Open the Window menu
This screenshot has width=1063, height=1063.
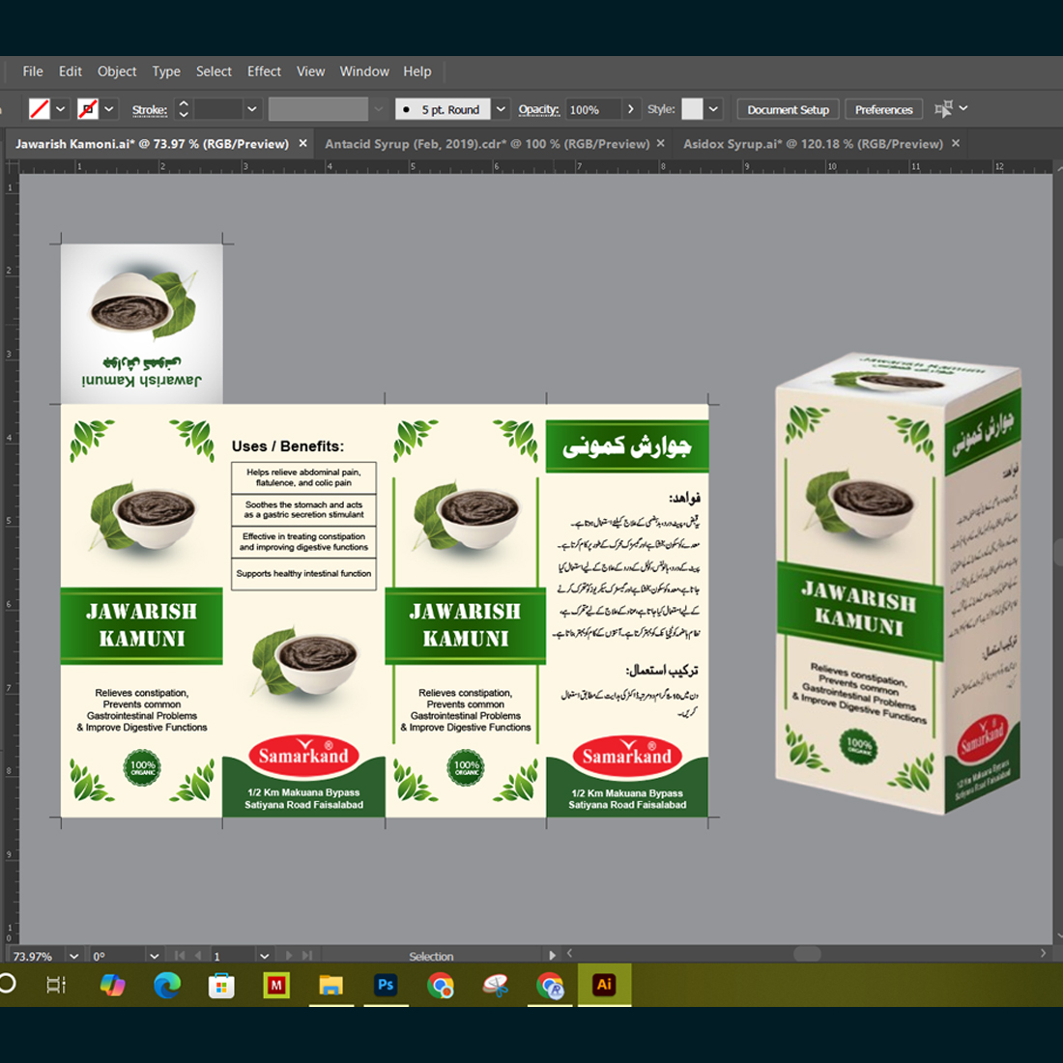[x=364, y=72]
